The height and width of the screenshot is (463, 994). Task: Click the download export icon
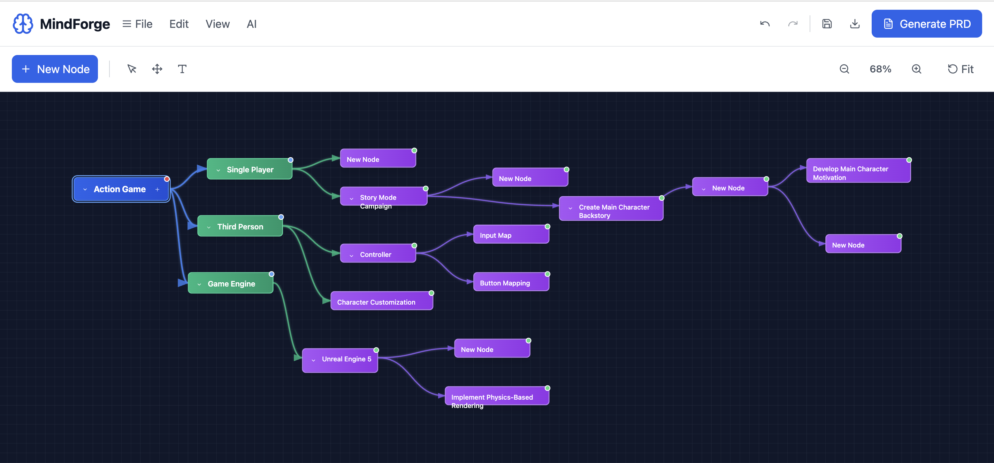[x=855, y=24]
